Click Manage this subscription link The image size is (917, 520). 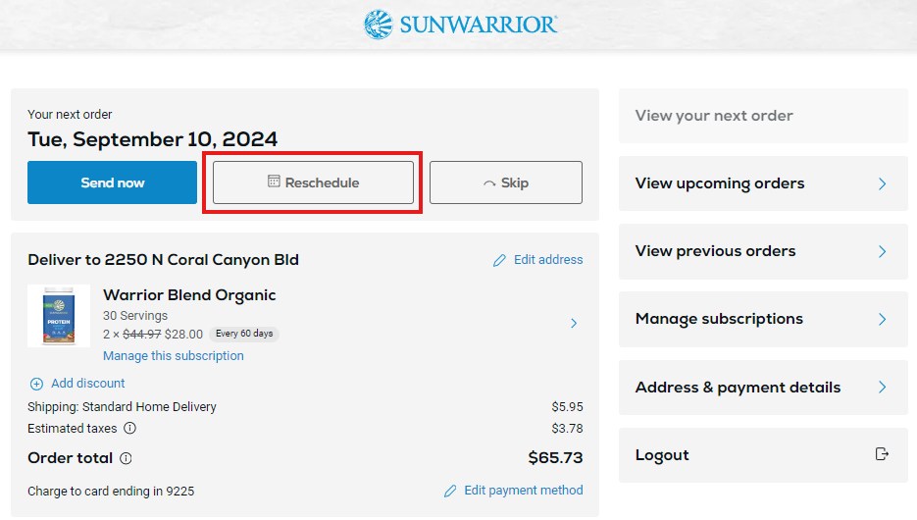pos(174,356)
